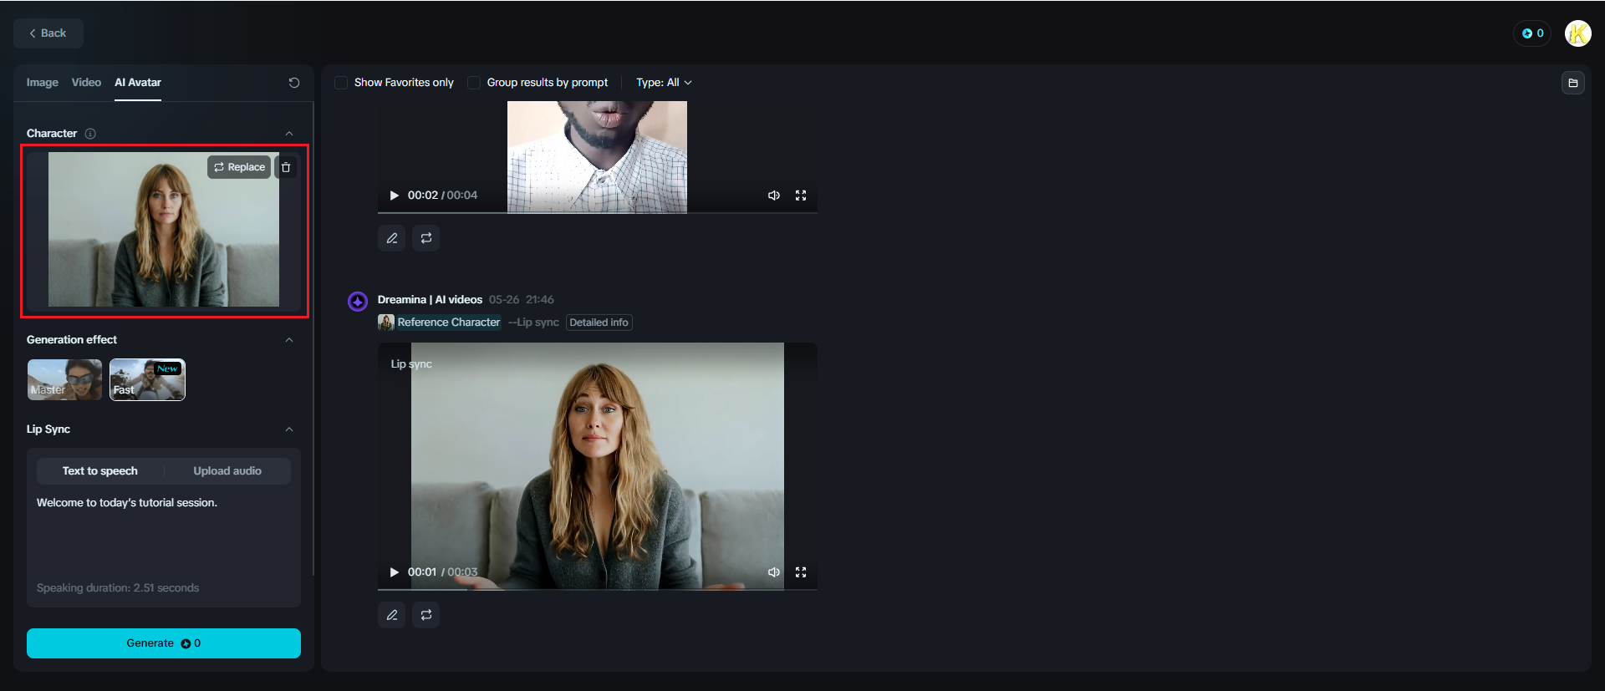This screenshot has height=691, width=1605.
Task: Regenerate the top video result
Action: [x=426, y=238]
